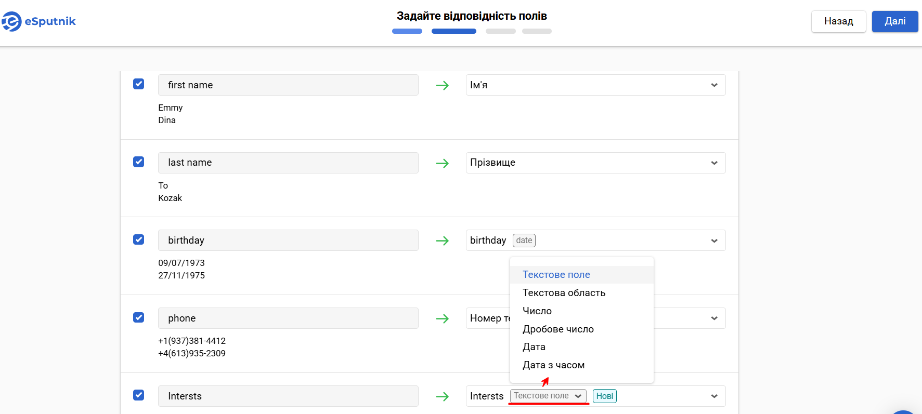Viewport: 922px width, 414px height.
Task: Expand the phone number mapping dropdown chevron
Action: pos(715,318)
